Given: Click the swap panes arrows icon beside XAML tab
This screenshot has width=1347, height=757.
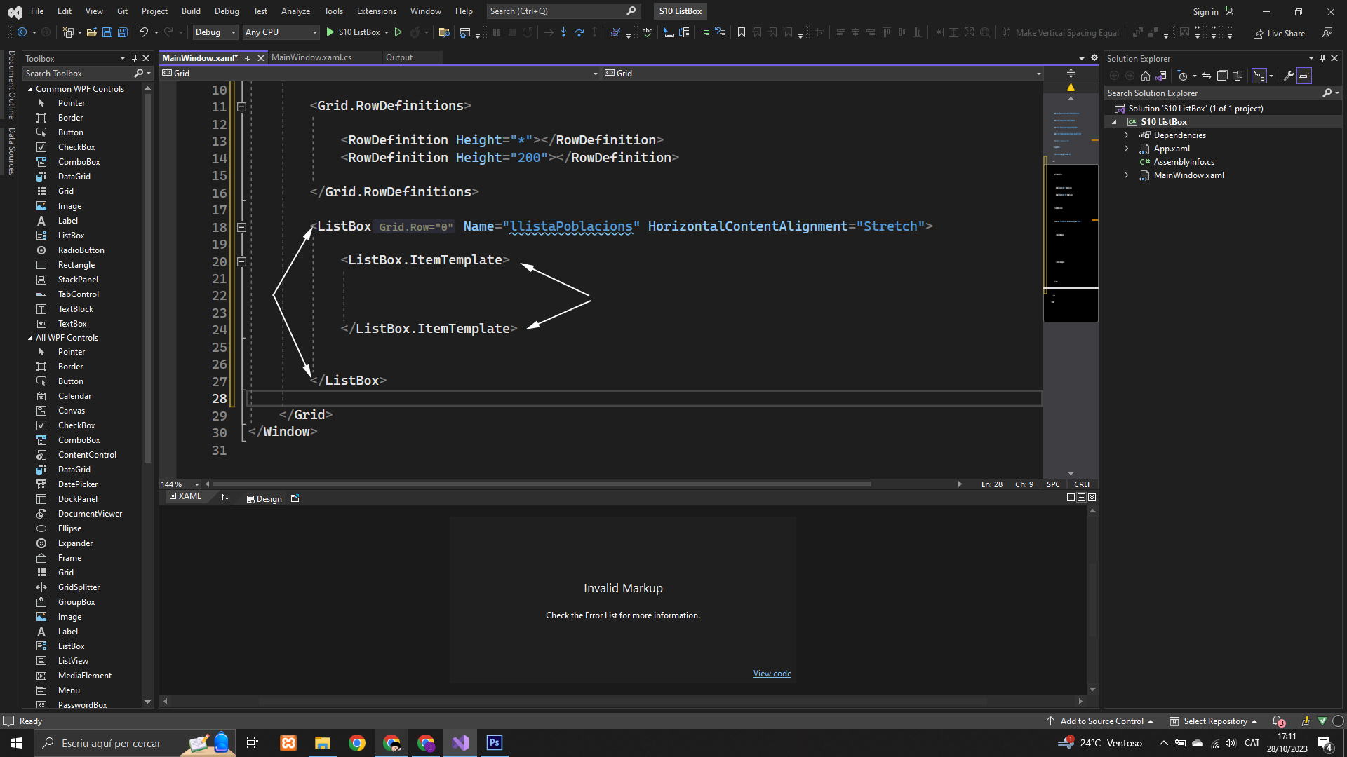Looking at the screenshot, I should pyautogui.click(x=224, y=498).
